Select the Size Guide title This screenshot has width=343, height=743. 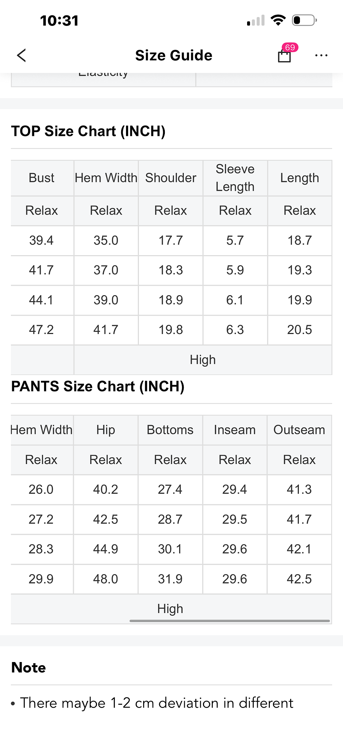pyautogui.click(x=174, y=55)
